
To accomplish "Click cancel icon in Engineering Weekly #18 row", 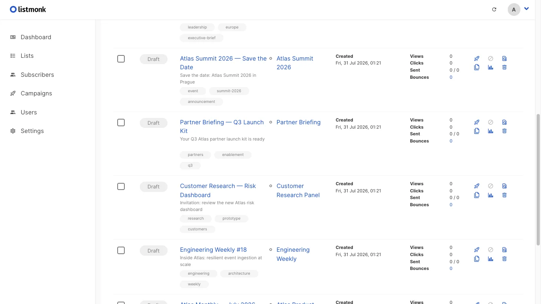I will [x=491, y=250].
